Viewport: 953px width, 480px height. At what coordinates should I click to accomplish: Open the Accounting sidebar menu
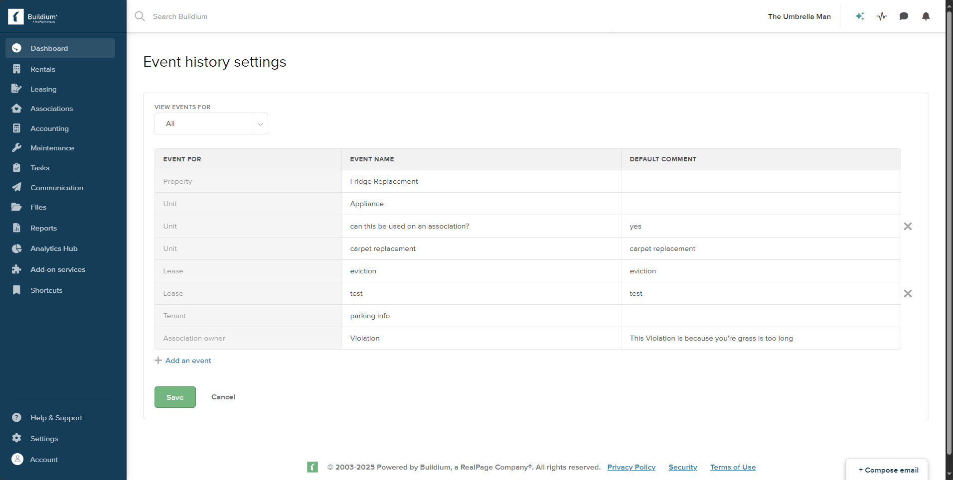[49, 128]
